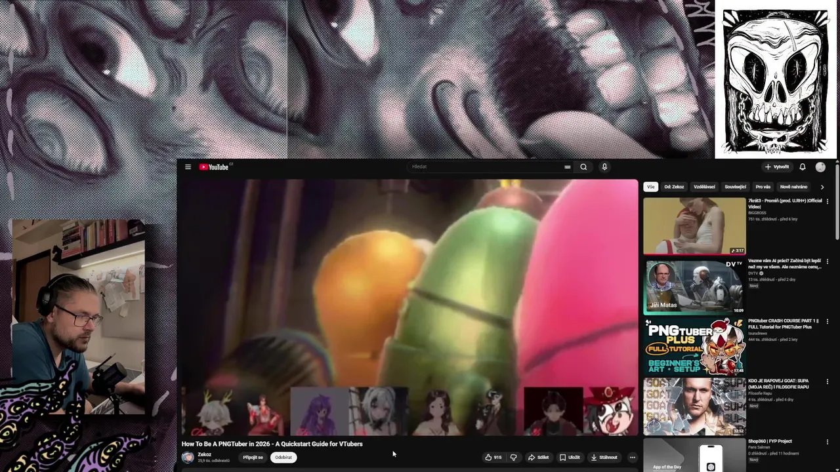Open the on-screen keyboard icon in search
The width and height of the screenshot is (840, 472).
coord(567,167)
